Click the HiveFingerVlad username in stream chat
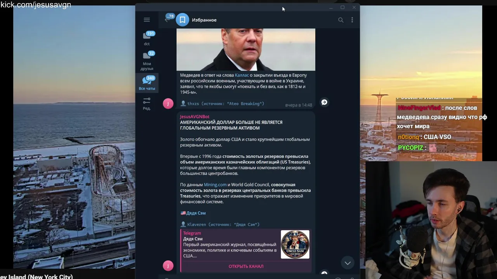 [x=419, y=108]
